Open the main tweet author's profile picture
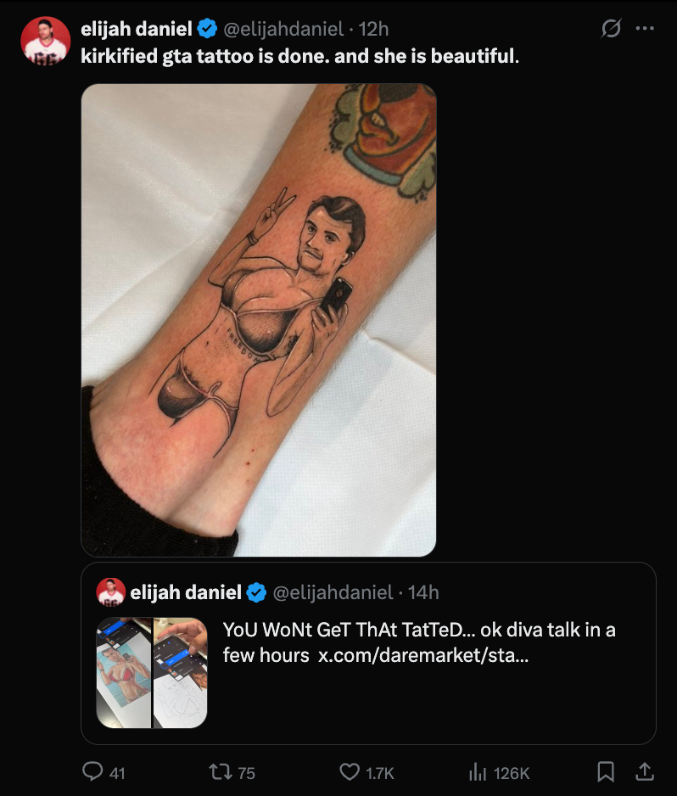 [x=46, y=40]
